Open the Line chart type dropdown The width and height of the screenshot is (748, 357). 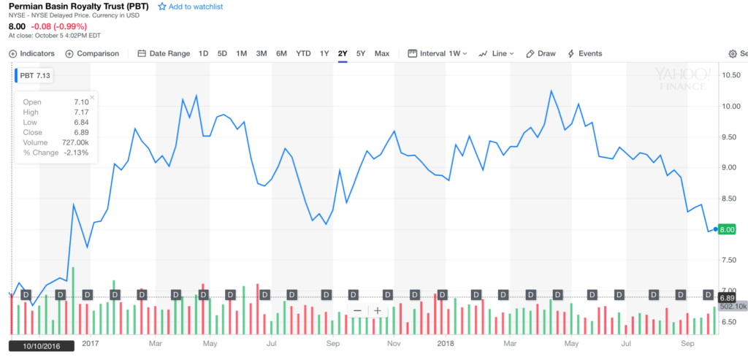tap(496, 53)
